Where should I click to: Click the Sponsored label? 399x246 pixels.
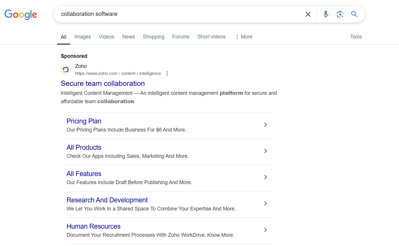[x=74, y=56]
